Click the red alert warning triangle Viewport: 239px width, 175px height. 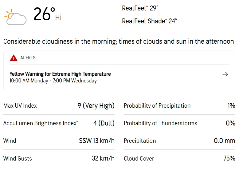click(14, 58)
